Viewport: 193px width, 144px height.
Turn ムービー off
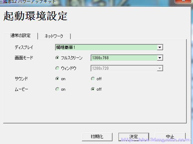(93, 89)
